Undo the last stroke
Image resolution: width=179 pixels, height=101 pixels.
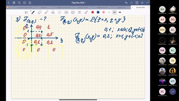(x=126, y=3)
